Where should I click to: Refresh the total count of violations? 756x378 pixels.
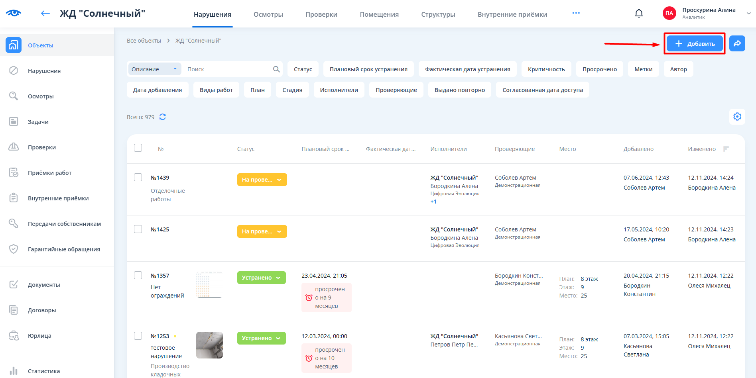(163, 117)
